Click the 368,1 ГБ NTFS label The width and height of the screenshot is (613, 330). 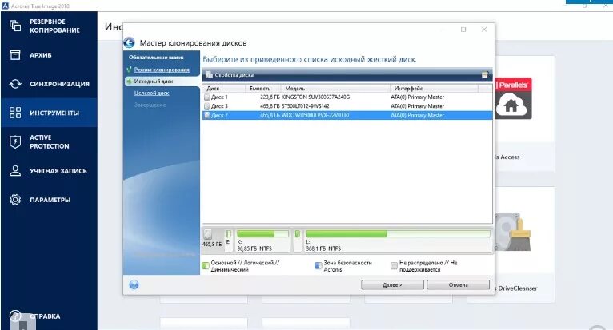pos(323,248)
